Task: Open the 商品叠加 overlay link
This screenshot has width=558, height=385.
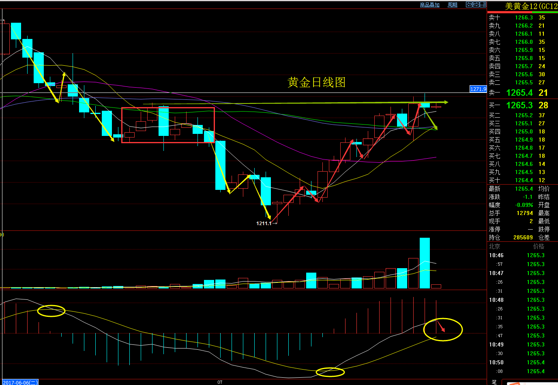Action: 430,5
